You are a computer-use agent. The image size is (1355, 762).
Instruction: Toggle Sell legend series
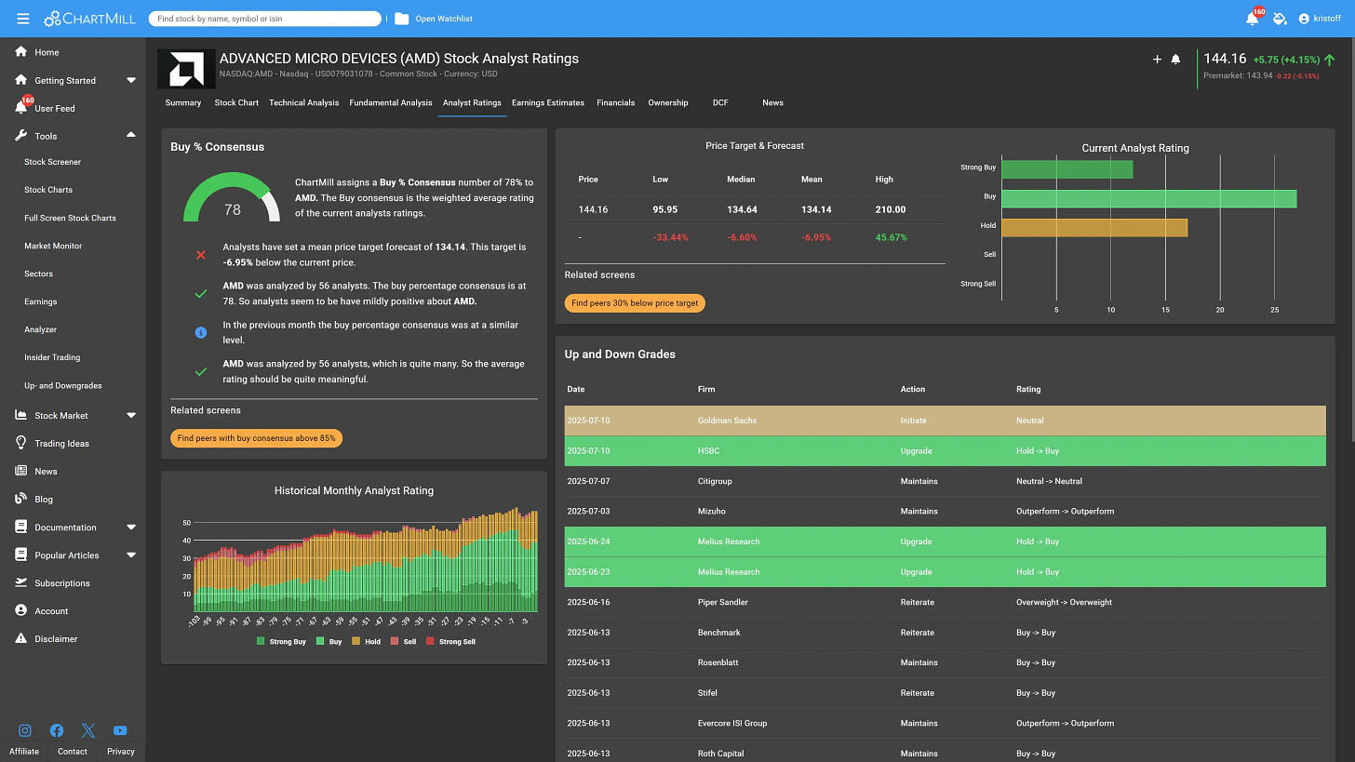click(403, 641)
